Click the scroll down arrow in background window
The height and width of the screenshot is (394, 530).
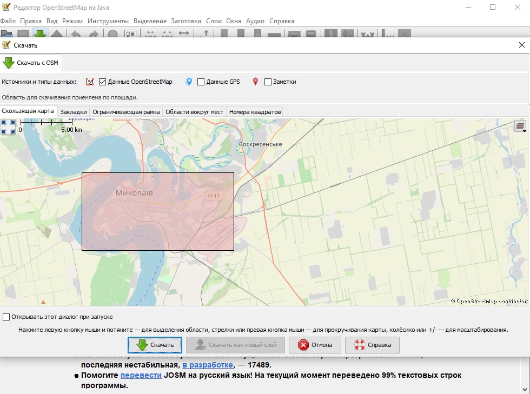(x=525, y=389)
